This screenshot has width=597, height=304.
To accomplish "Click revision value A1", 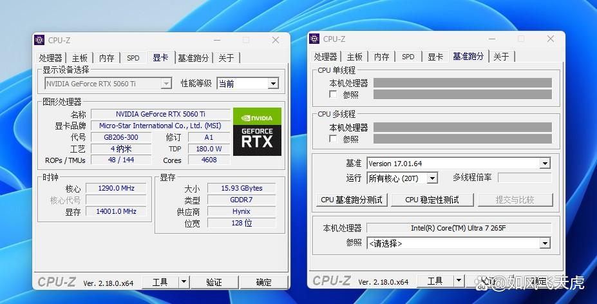I will pyautogui.click(x=209, y=137).
